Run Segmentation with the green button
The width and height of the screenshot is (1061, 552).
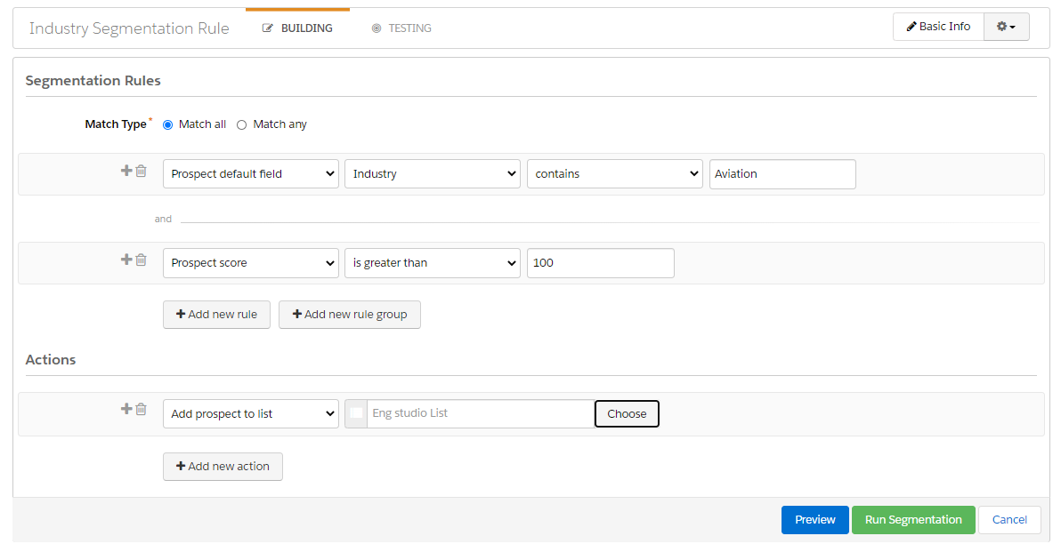point(913,519)
